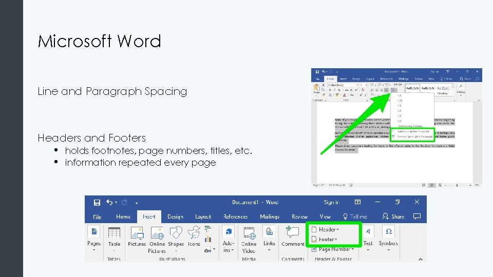Insert Chart icon in Illustrations group
This screenshot has height=277, width=493.
pyautogui.click(x=208, y=240)
